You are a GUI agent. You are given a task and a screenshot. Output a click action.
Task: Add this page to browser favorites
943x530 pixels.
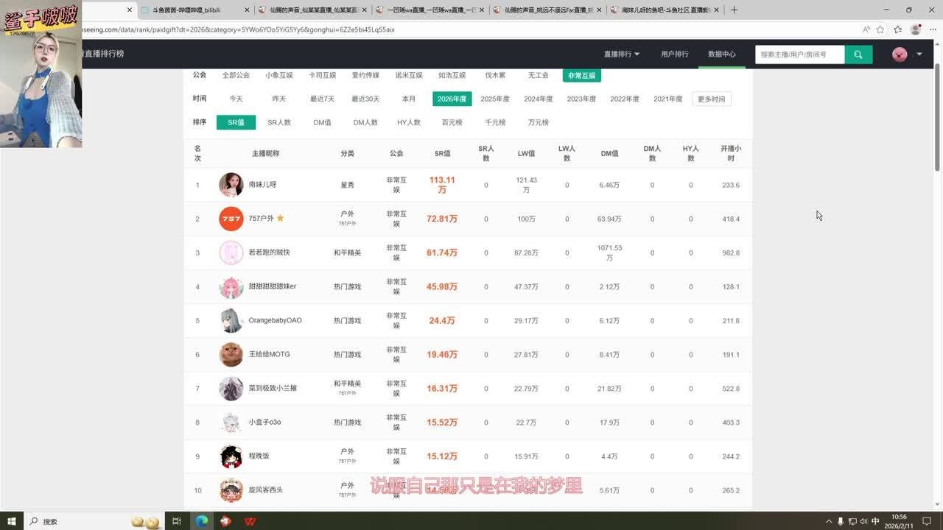point(880,29)
